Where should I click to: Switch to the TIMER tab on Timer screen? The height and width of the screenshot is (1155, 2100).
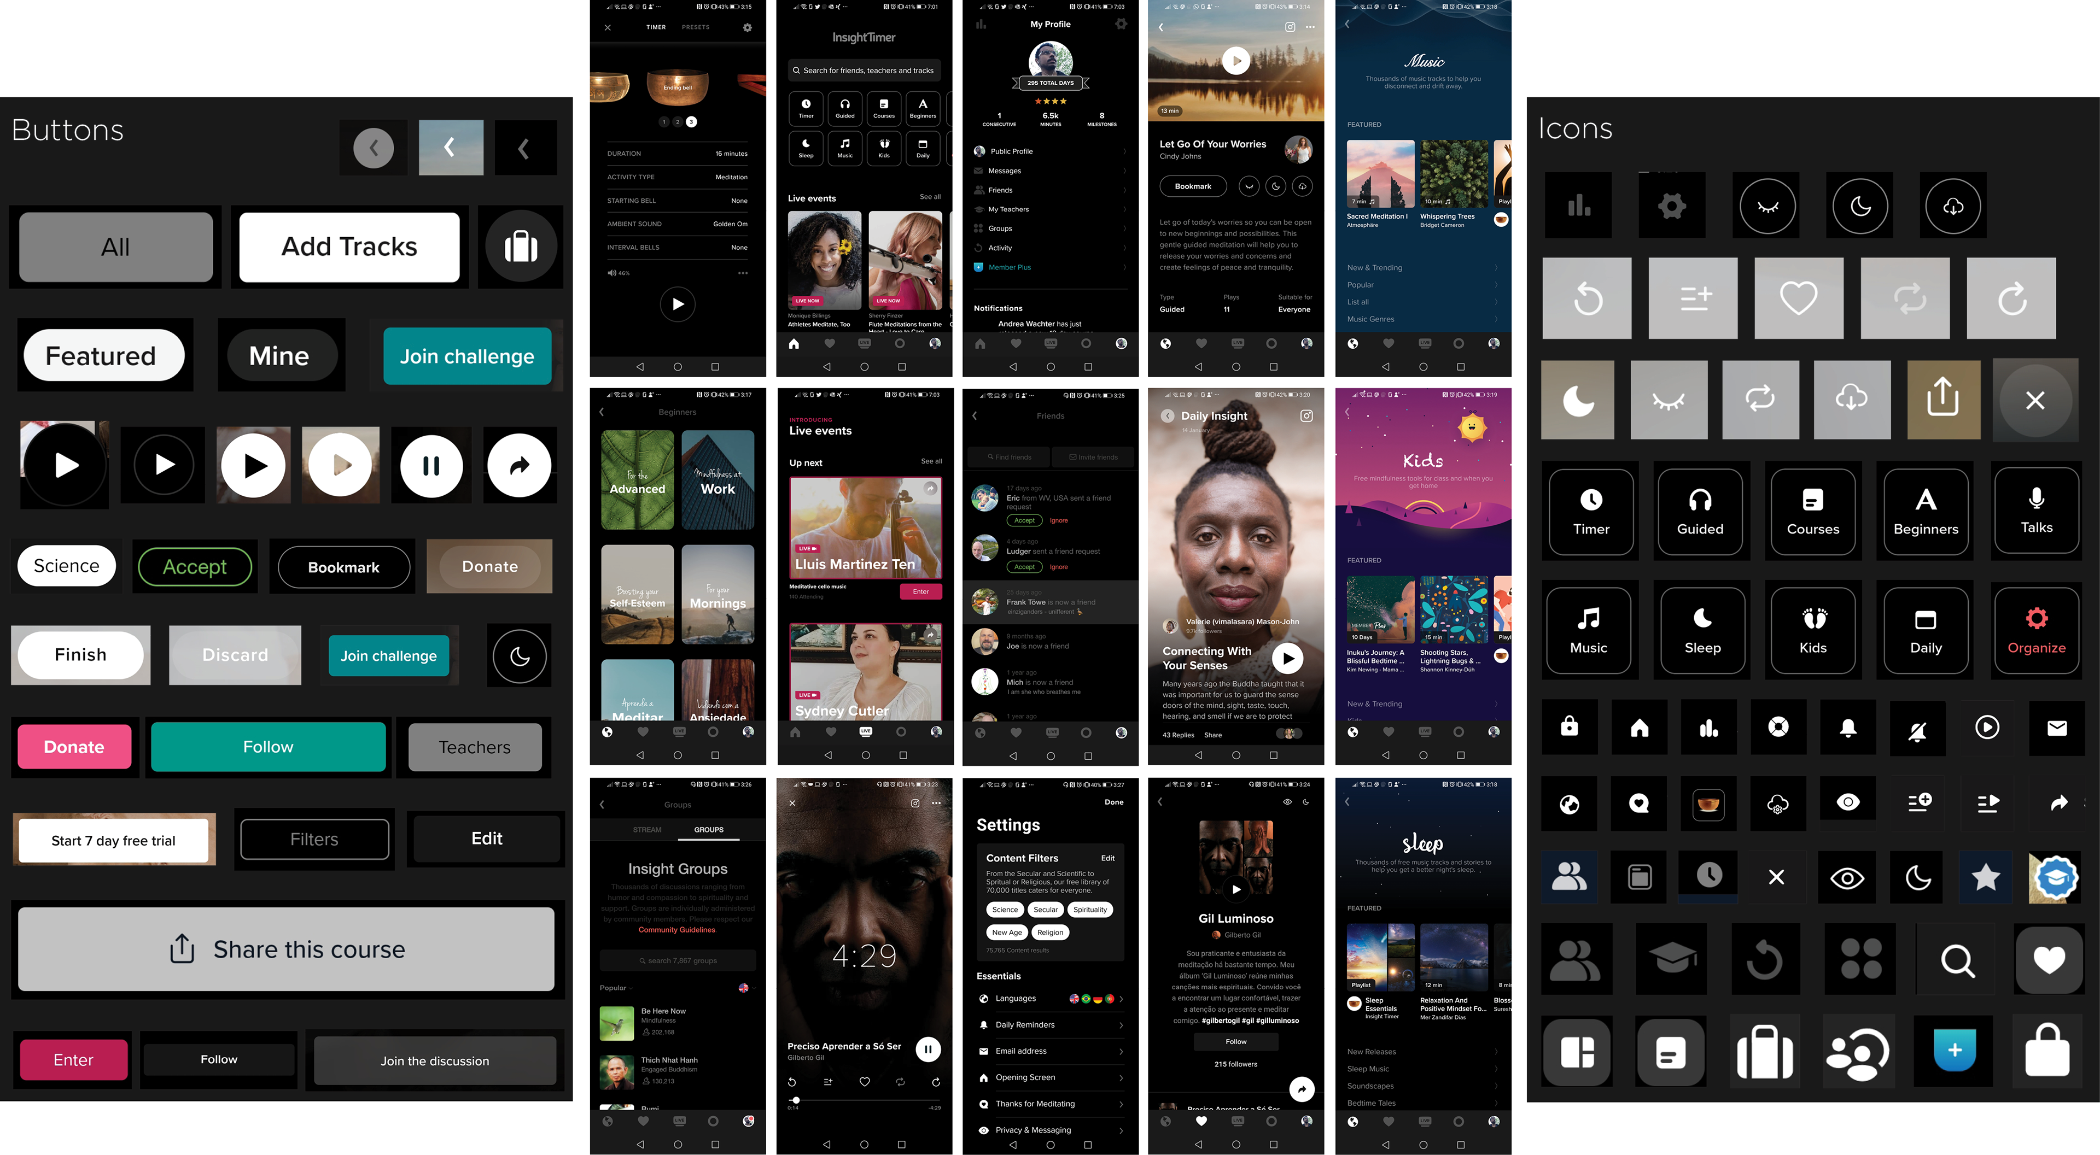pyautogui.click(x=656, y=27)
